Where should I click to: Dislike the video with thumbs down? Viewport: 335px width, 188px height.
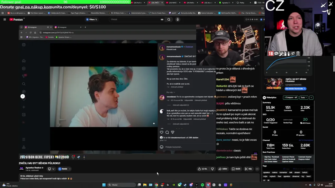point(212,169)
